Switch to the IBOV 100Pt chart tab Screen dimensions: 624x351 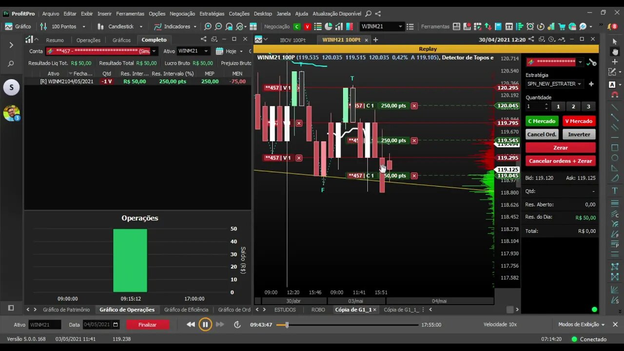[292, 40]
